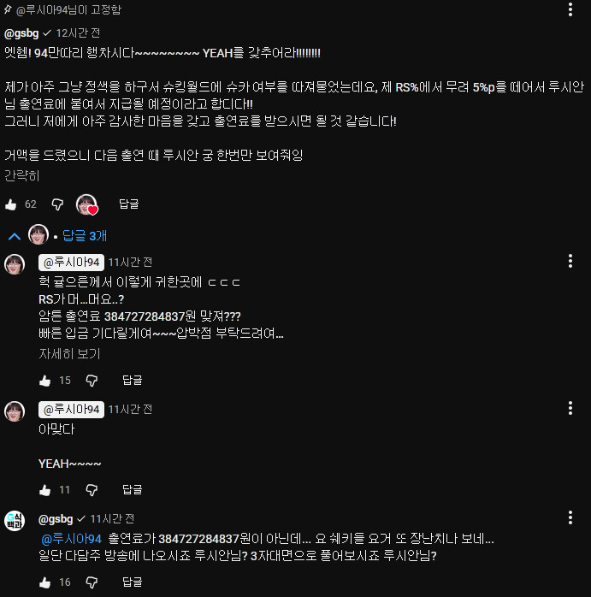Viewport: 591px width, 597px height.
Task: Like the reply with 15 likes
Action: [45, 381]
